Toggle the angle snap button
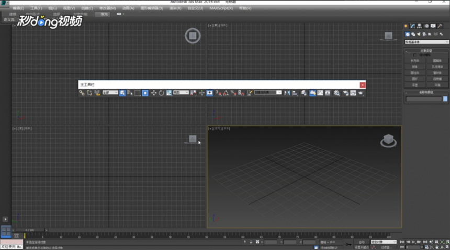The height and width of the screenshot is (250, 450). pos(226,93)
